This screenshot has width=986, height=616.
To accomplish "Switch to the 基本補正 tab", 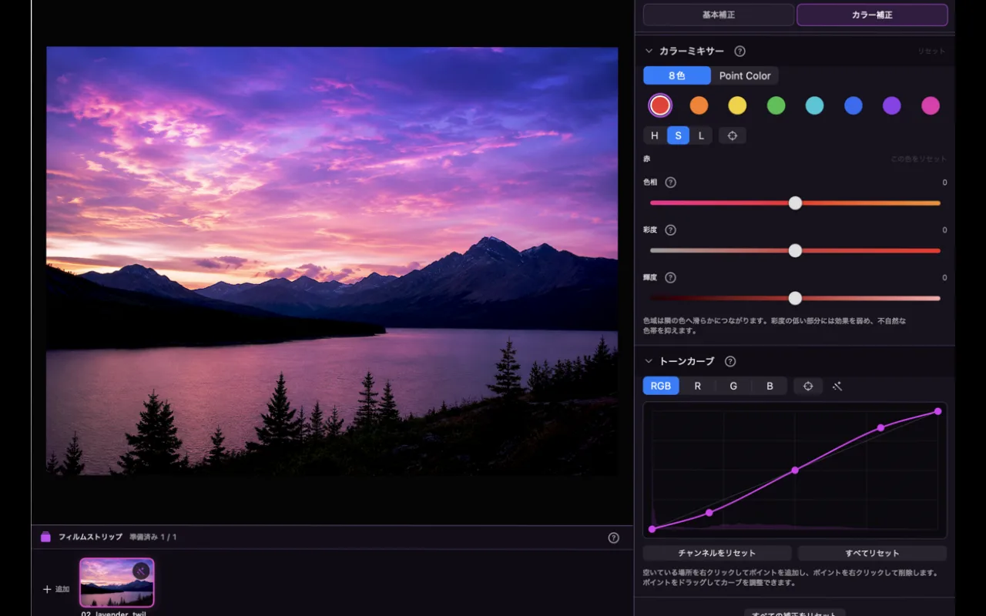I will pos(718,15).
